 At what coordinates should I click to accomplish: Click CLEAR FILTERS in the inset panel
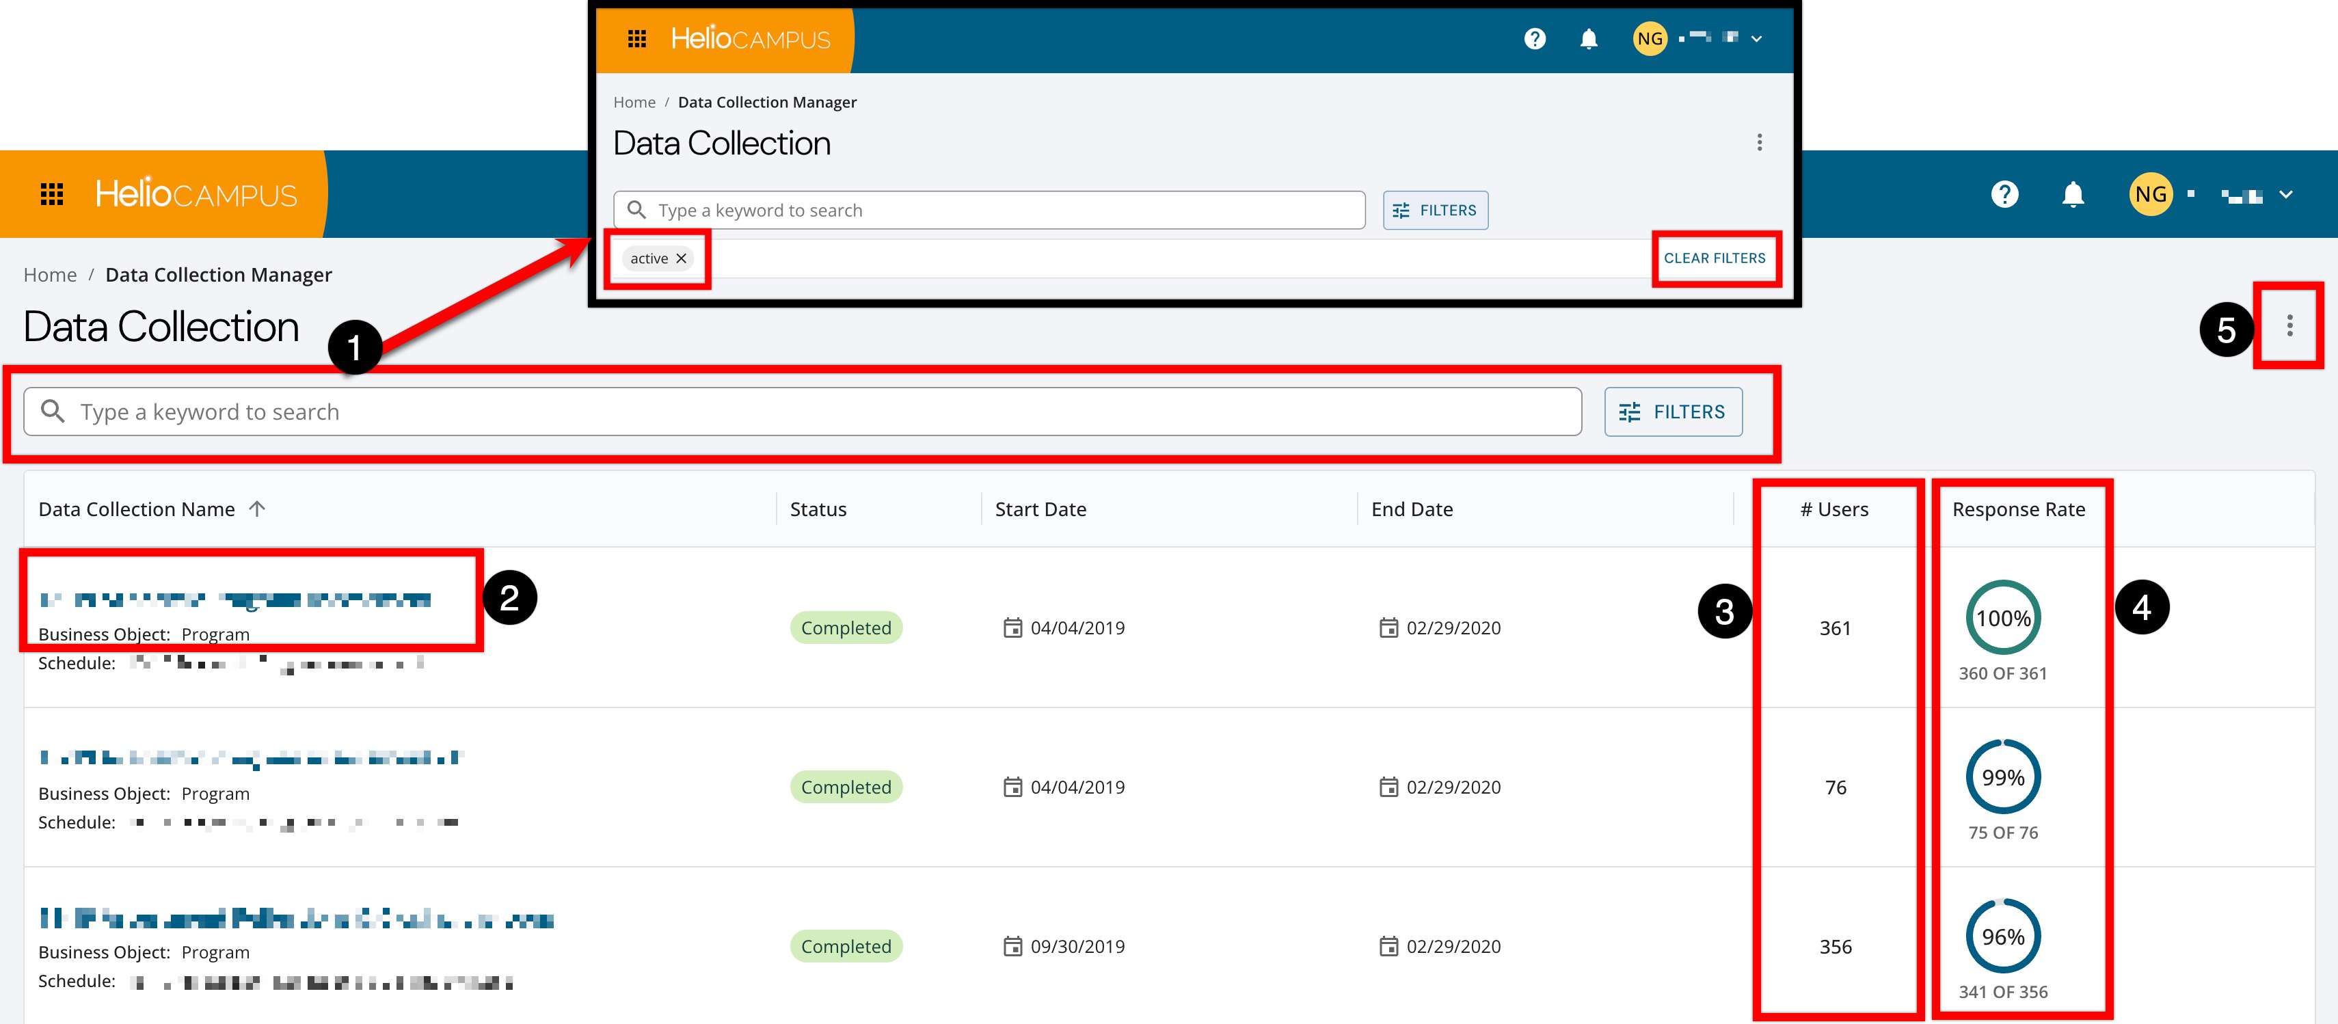tap(1715, 258)
